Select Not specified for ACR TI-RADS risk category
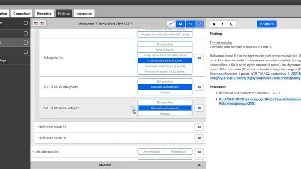301x169 pixels. (165, 102)
